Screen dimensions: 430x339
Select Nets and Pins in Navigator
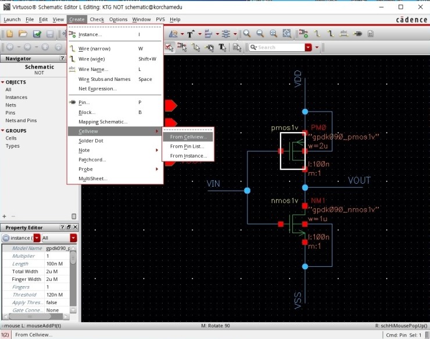pyautogui.click(x=21, y=120)
